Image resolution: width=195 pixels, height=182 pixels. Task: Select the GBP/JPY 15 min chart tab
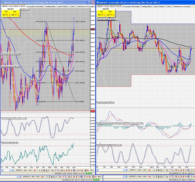point(109,6)
